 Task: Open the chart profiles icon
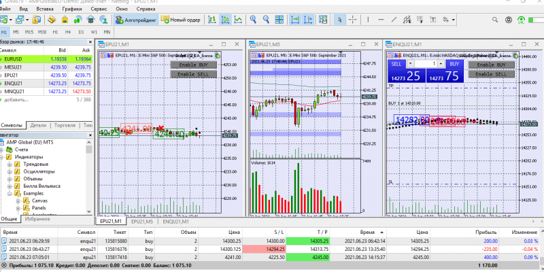point(20,20)
